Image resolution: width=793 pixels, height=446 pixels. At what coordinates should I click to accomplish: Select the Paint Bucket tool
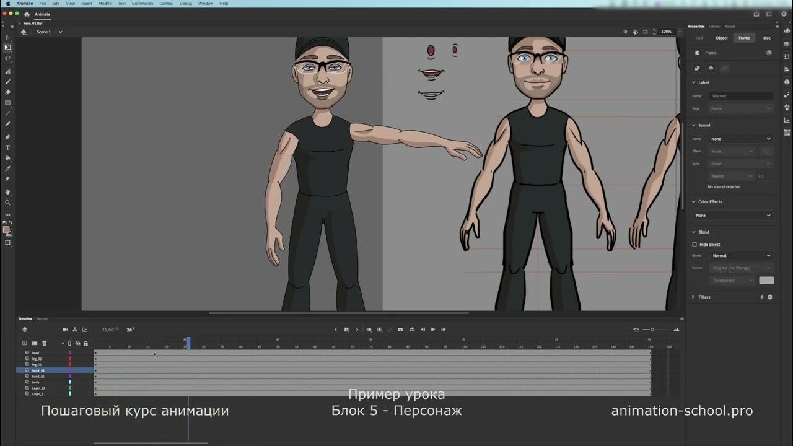tap(7, 158)
